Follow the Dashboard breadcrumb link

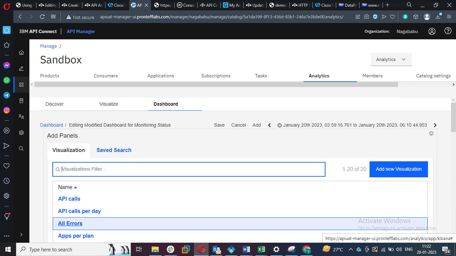click(51, 125)
